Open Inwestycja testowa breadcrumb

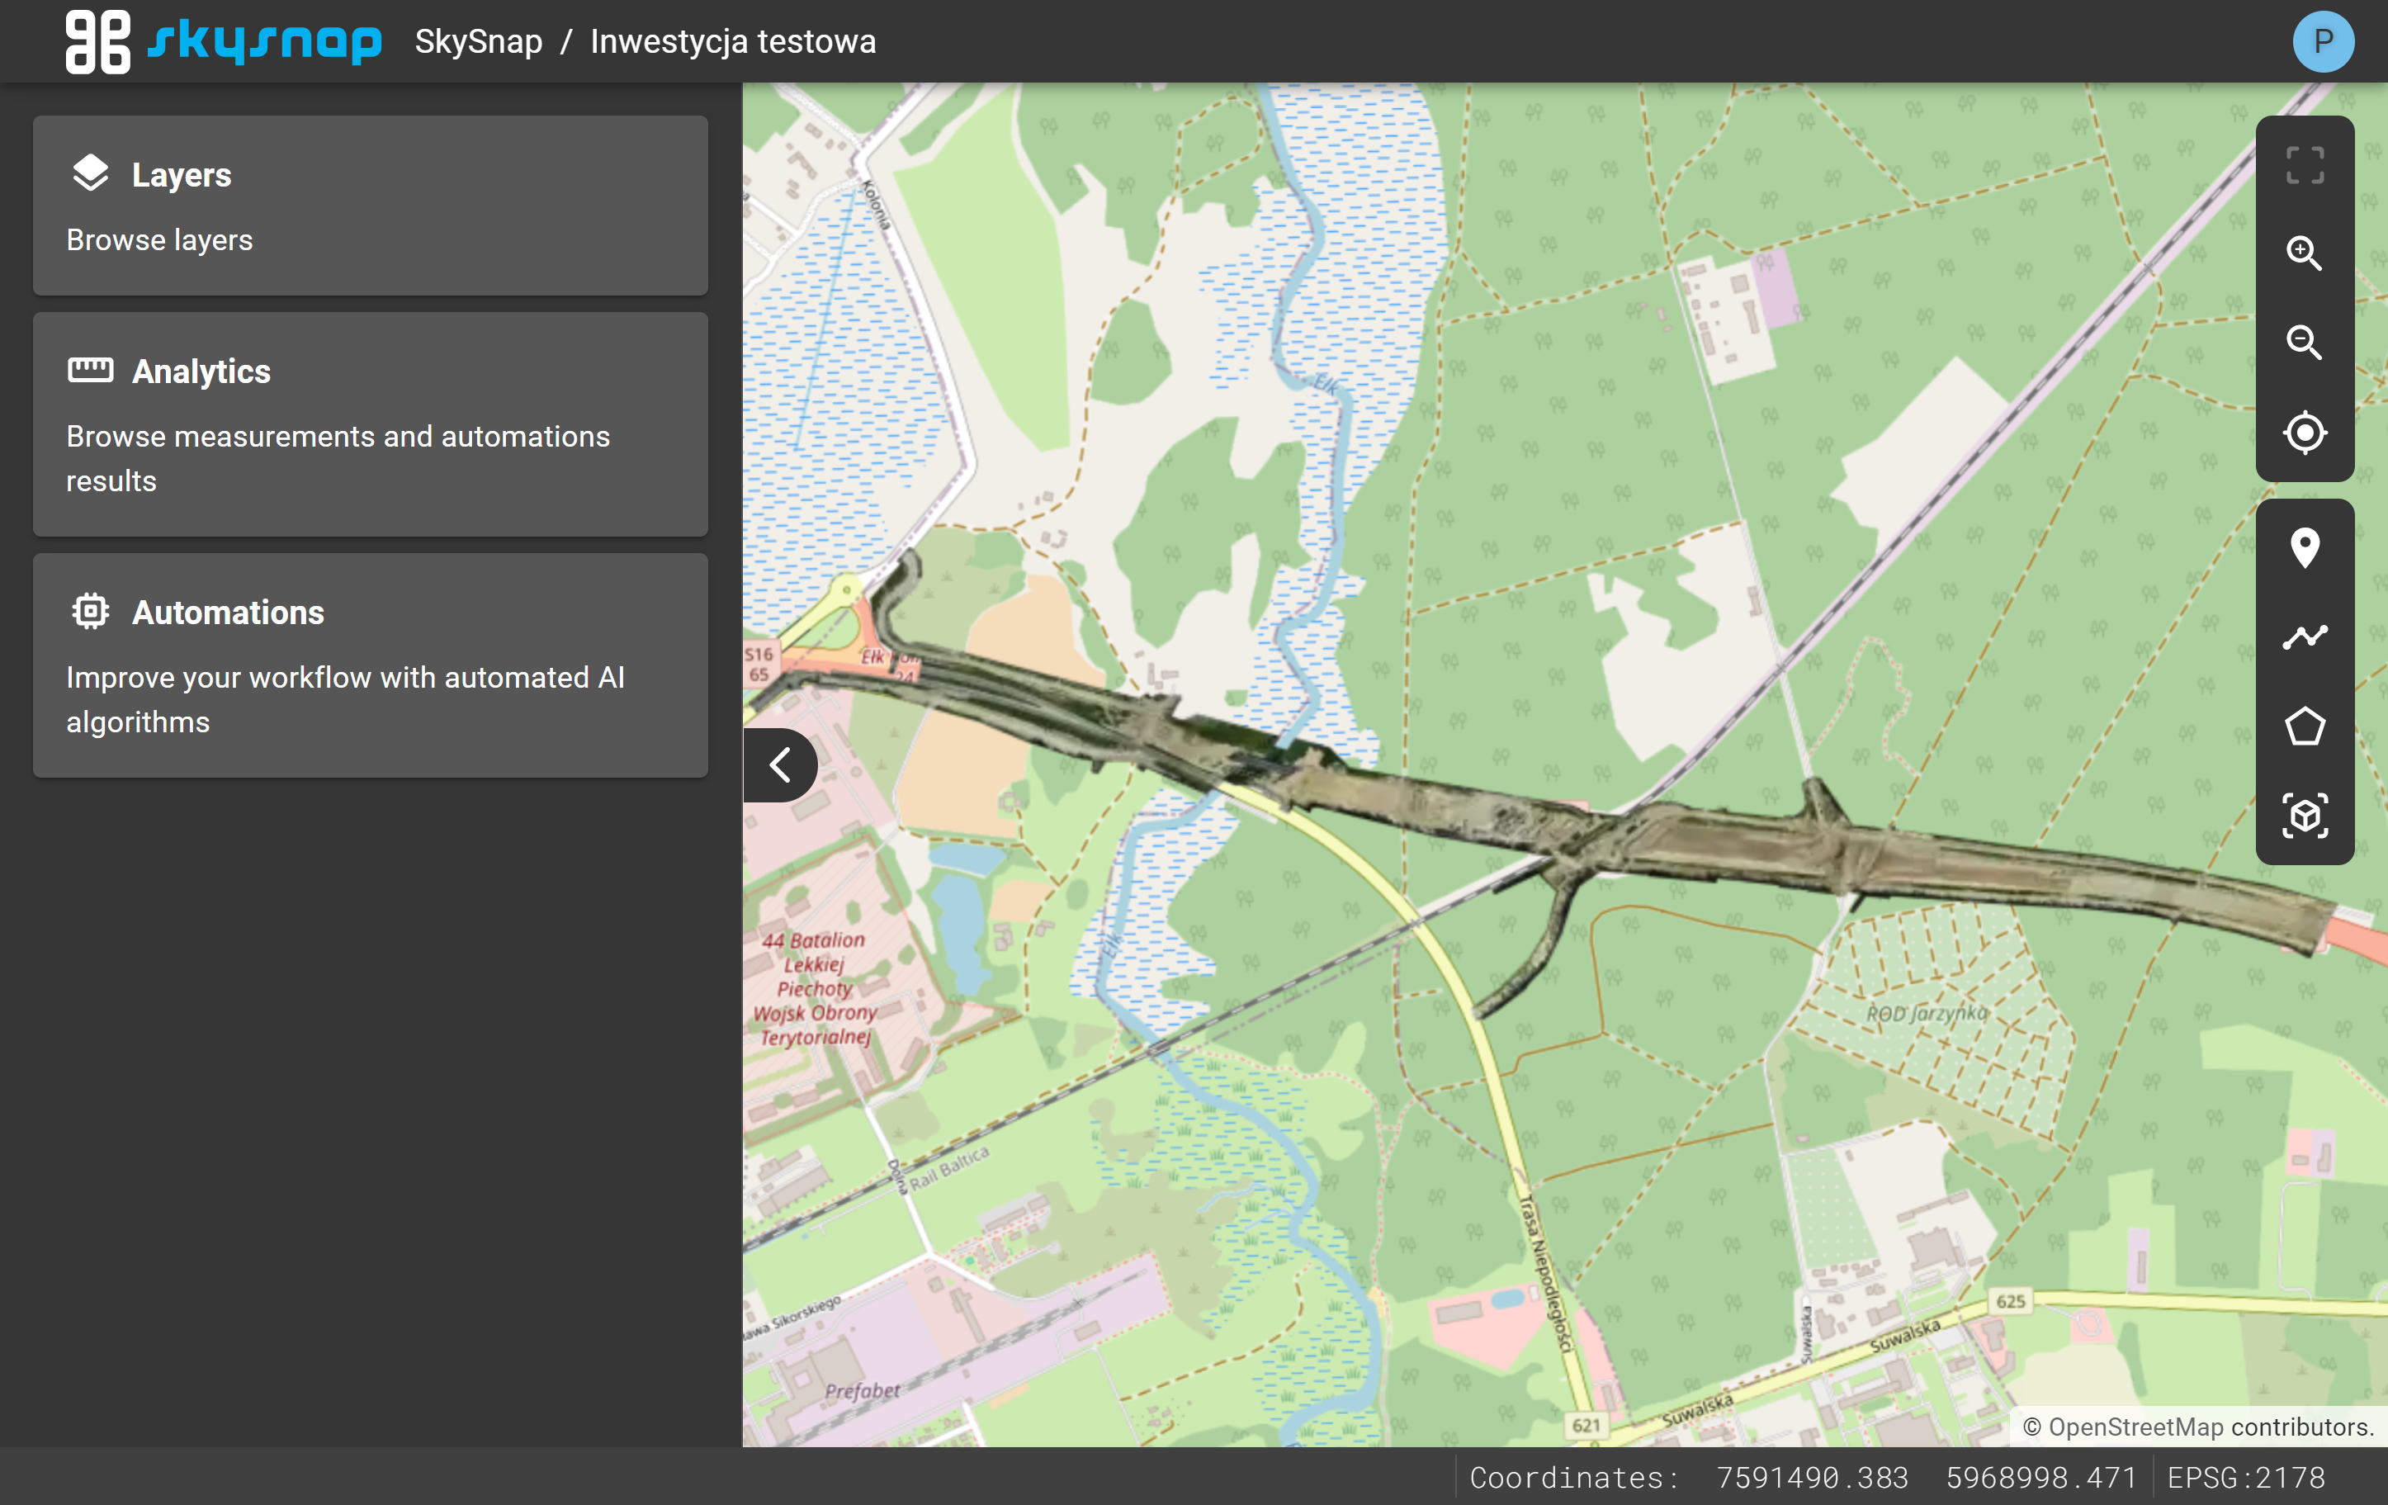(x=733, y=41)
